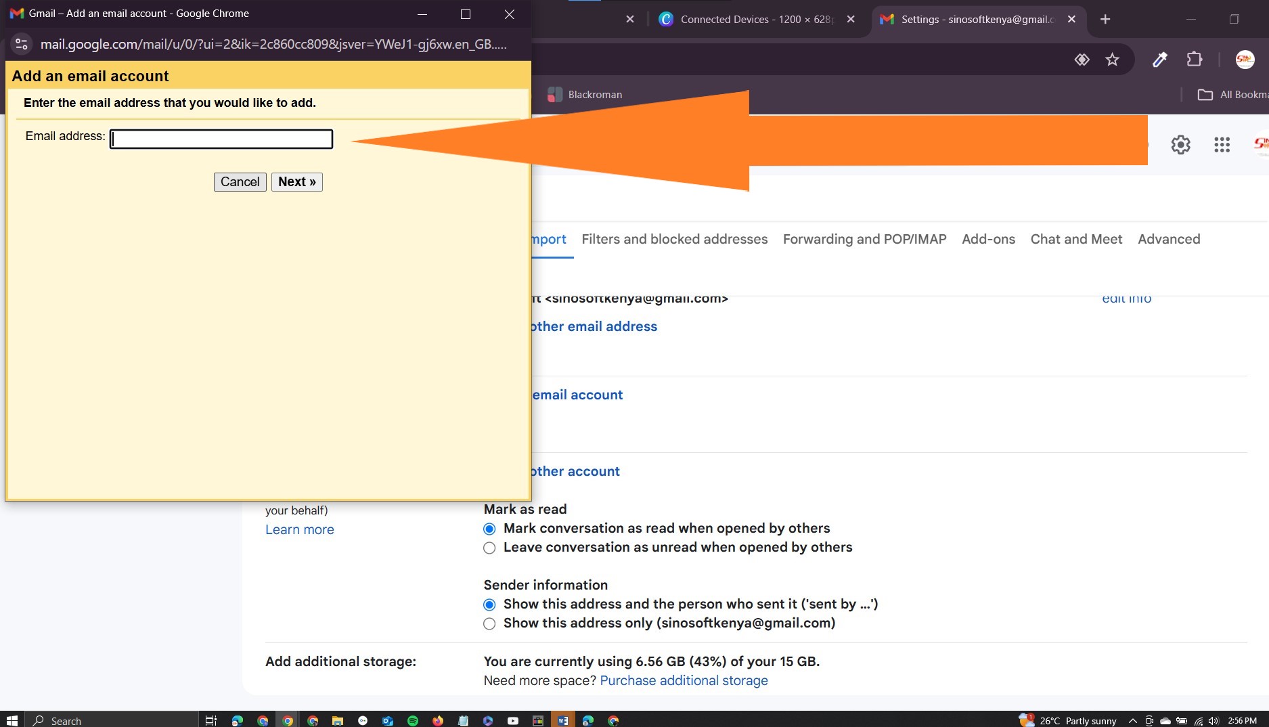This screenshot has width=1269, height=727.
Task: Open the Google apps grid launcher
Action: pos(1222,144)
